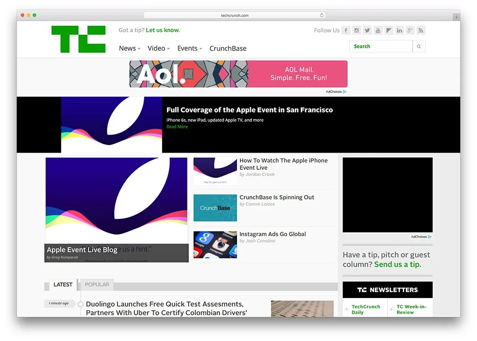The image size is (477, 341).
Task: Click the Instagram Ads app icons thumbnail
Action: click(x=215, y=245)
